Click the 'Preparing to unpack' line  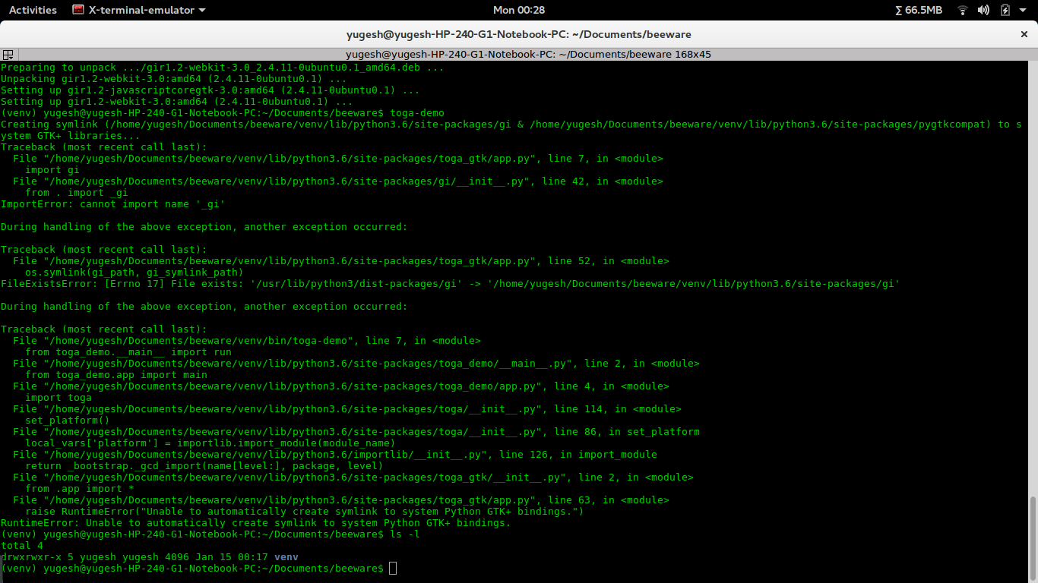click(222, 68)
